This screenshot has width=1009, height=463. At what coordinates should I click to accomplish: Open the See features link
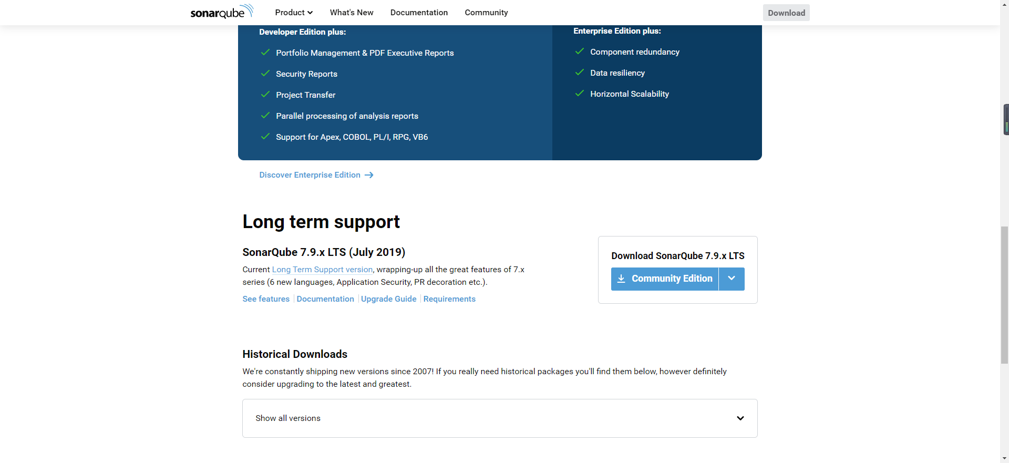click(266, 299)
